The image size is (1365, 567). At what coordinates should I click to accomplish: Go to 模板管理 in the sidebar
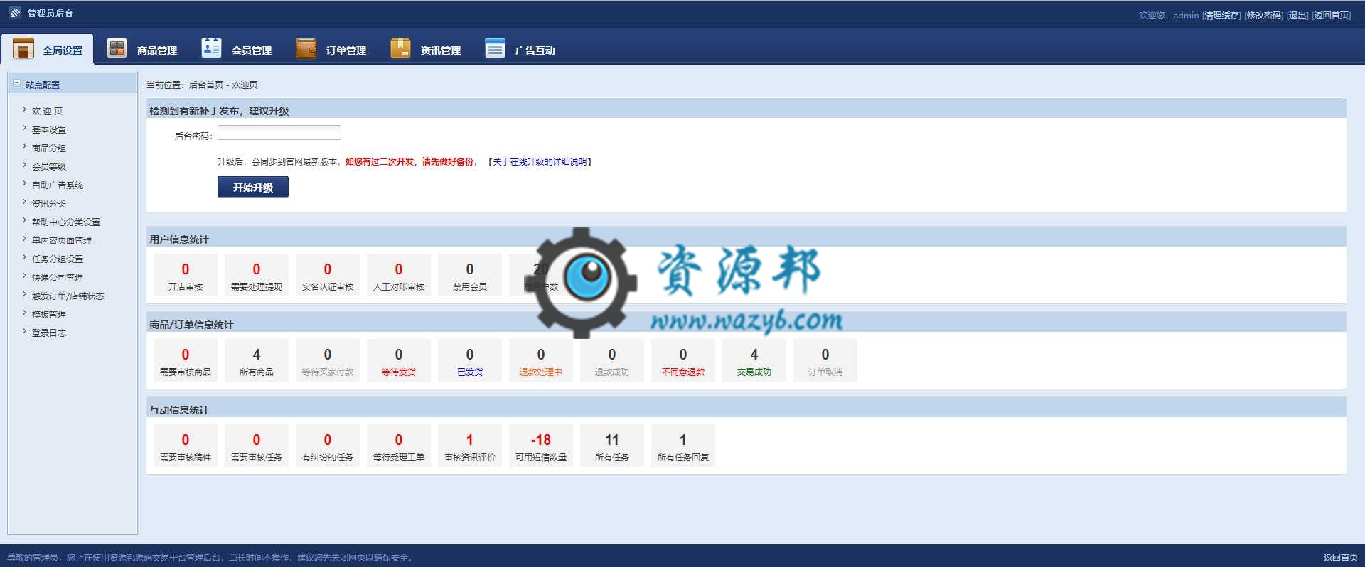(x=49, y=314)
